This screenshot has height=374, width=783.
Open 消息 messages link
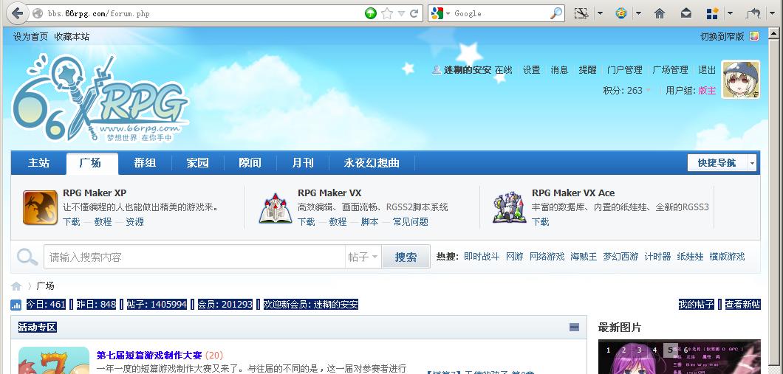tap(559, 70)
